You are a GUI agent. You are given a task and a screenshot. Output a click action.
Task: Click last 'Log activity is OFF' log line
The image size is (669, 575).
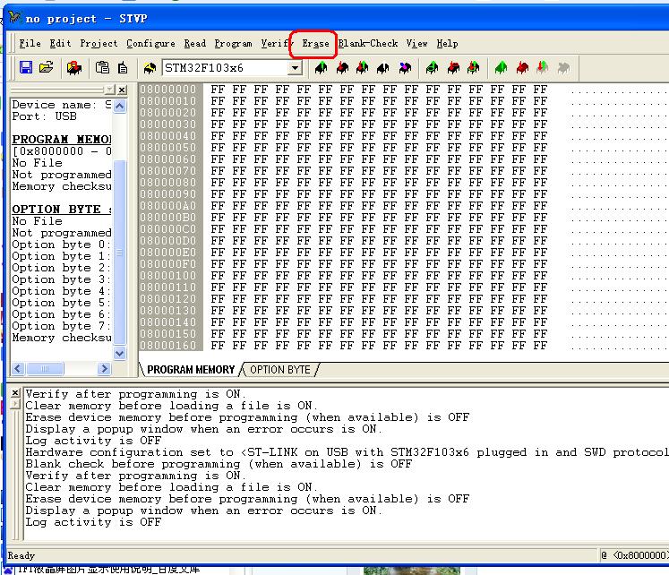tap(93, 522)
